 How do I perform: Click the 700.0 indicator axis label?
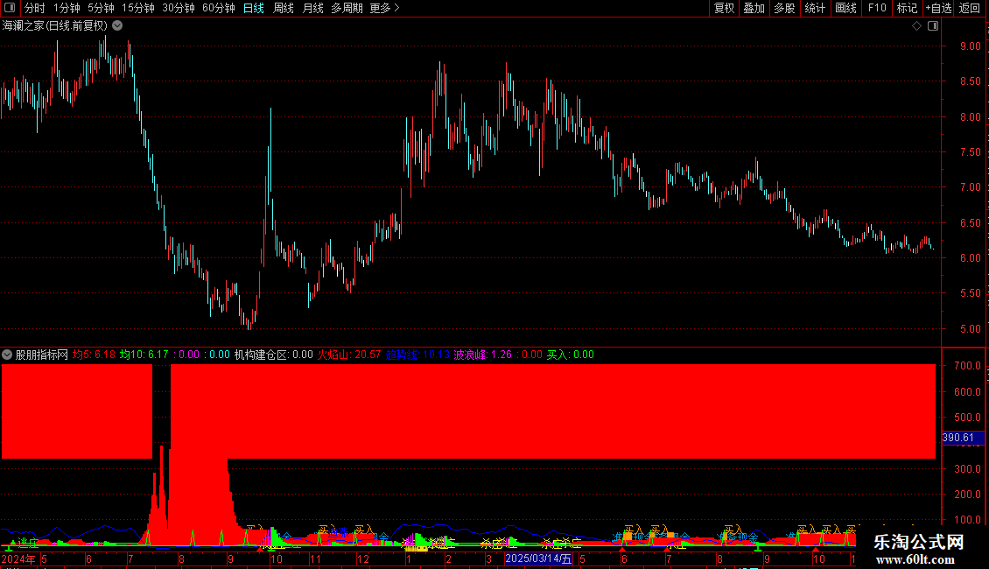[x=967, y=365]
